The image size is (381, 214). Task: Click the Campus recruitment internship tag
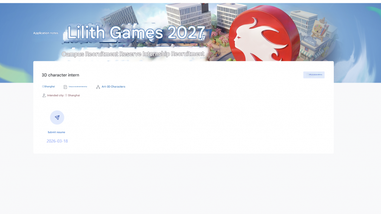pos(78,87)
